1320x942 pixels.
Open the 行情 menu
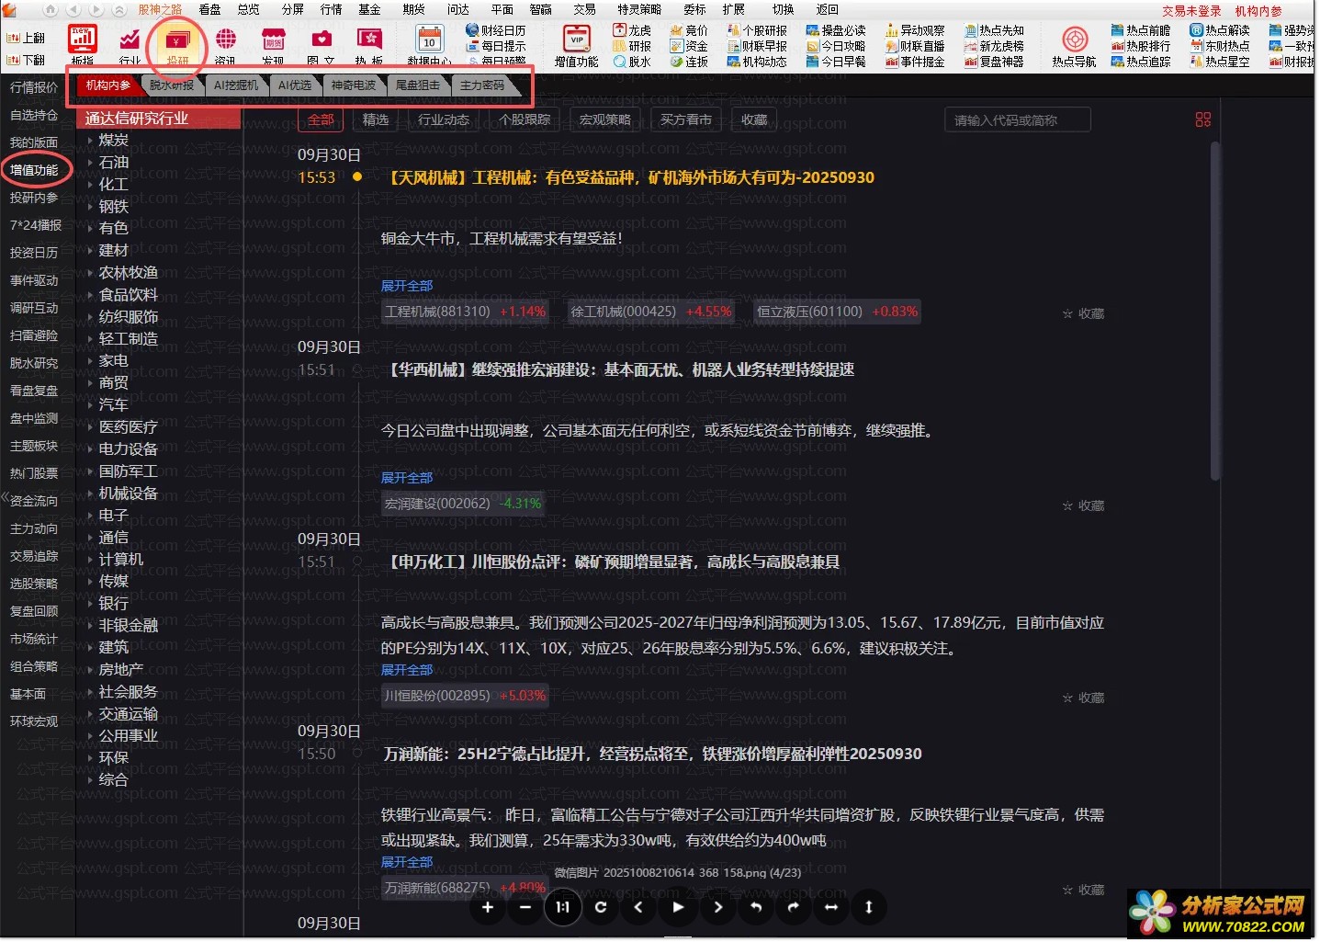pos(331,9)
